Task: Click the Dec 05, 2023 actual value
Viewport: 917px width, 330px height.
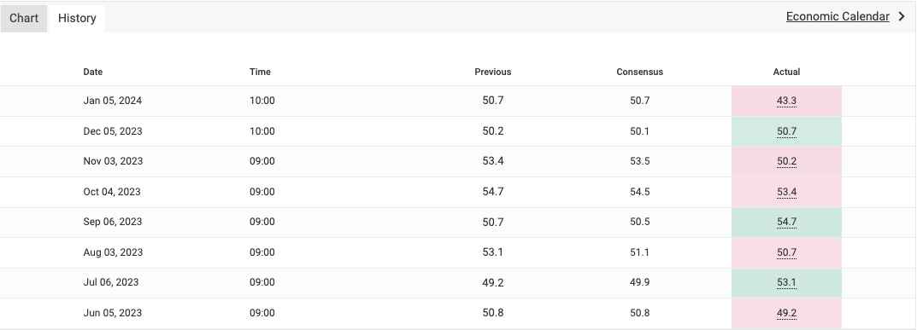Action: 786,131
